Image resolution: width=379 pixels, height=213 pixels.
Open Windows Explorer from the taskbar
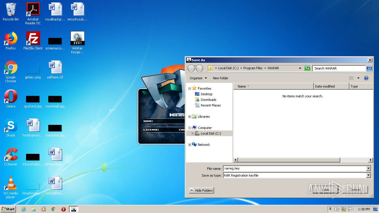(x=33, y=209)
